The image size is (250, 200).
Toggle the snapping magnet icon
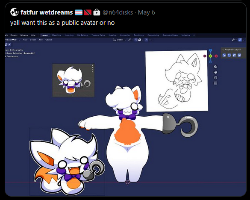(x=136, y=40)
